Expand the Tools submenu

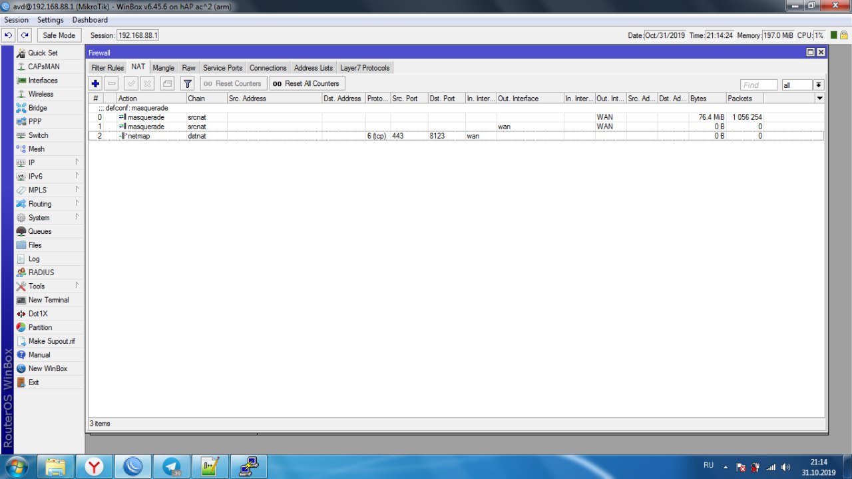point(50,286)
